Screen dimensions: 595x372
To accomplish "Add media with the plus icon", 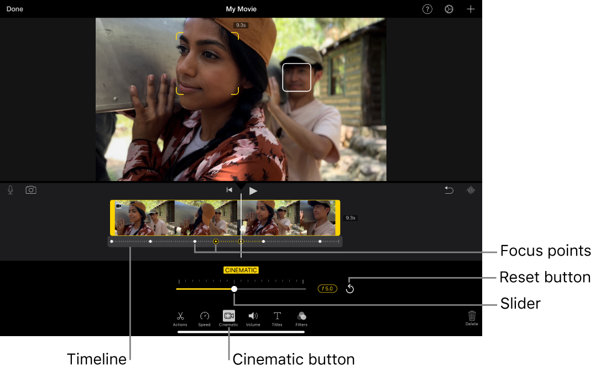I will tap(471, 9).
